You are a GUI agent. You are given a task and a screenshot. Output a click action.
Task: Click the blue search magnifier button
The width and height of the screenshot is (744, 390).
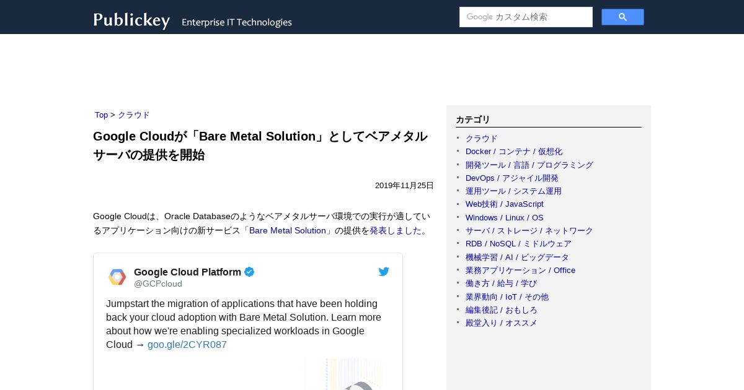point(622,17)
